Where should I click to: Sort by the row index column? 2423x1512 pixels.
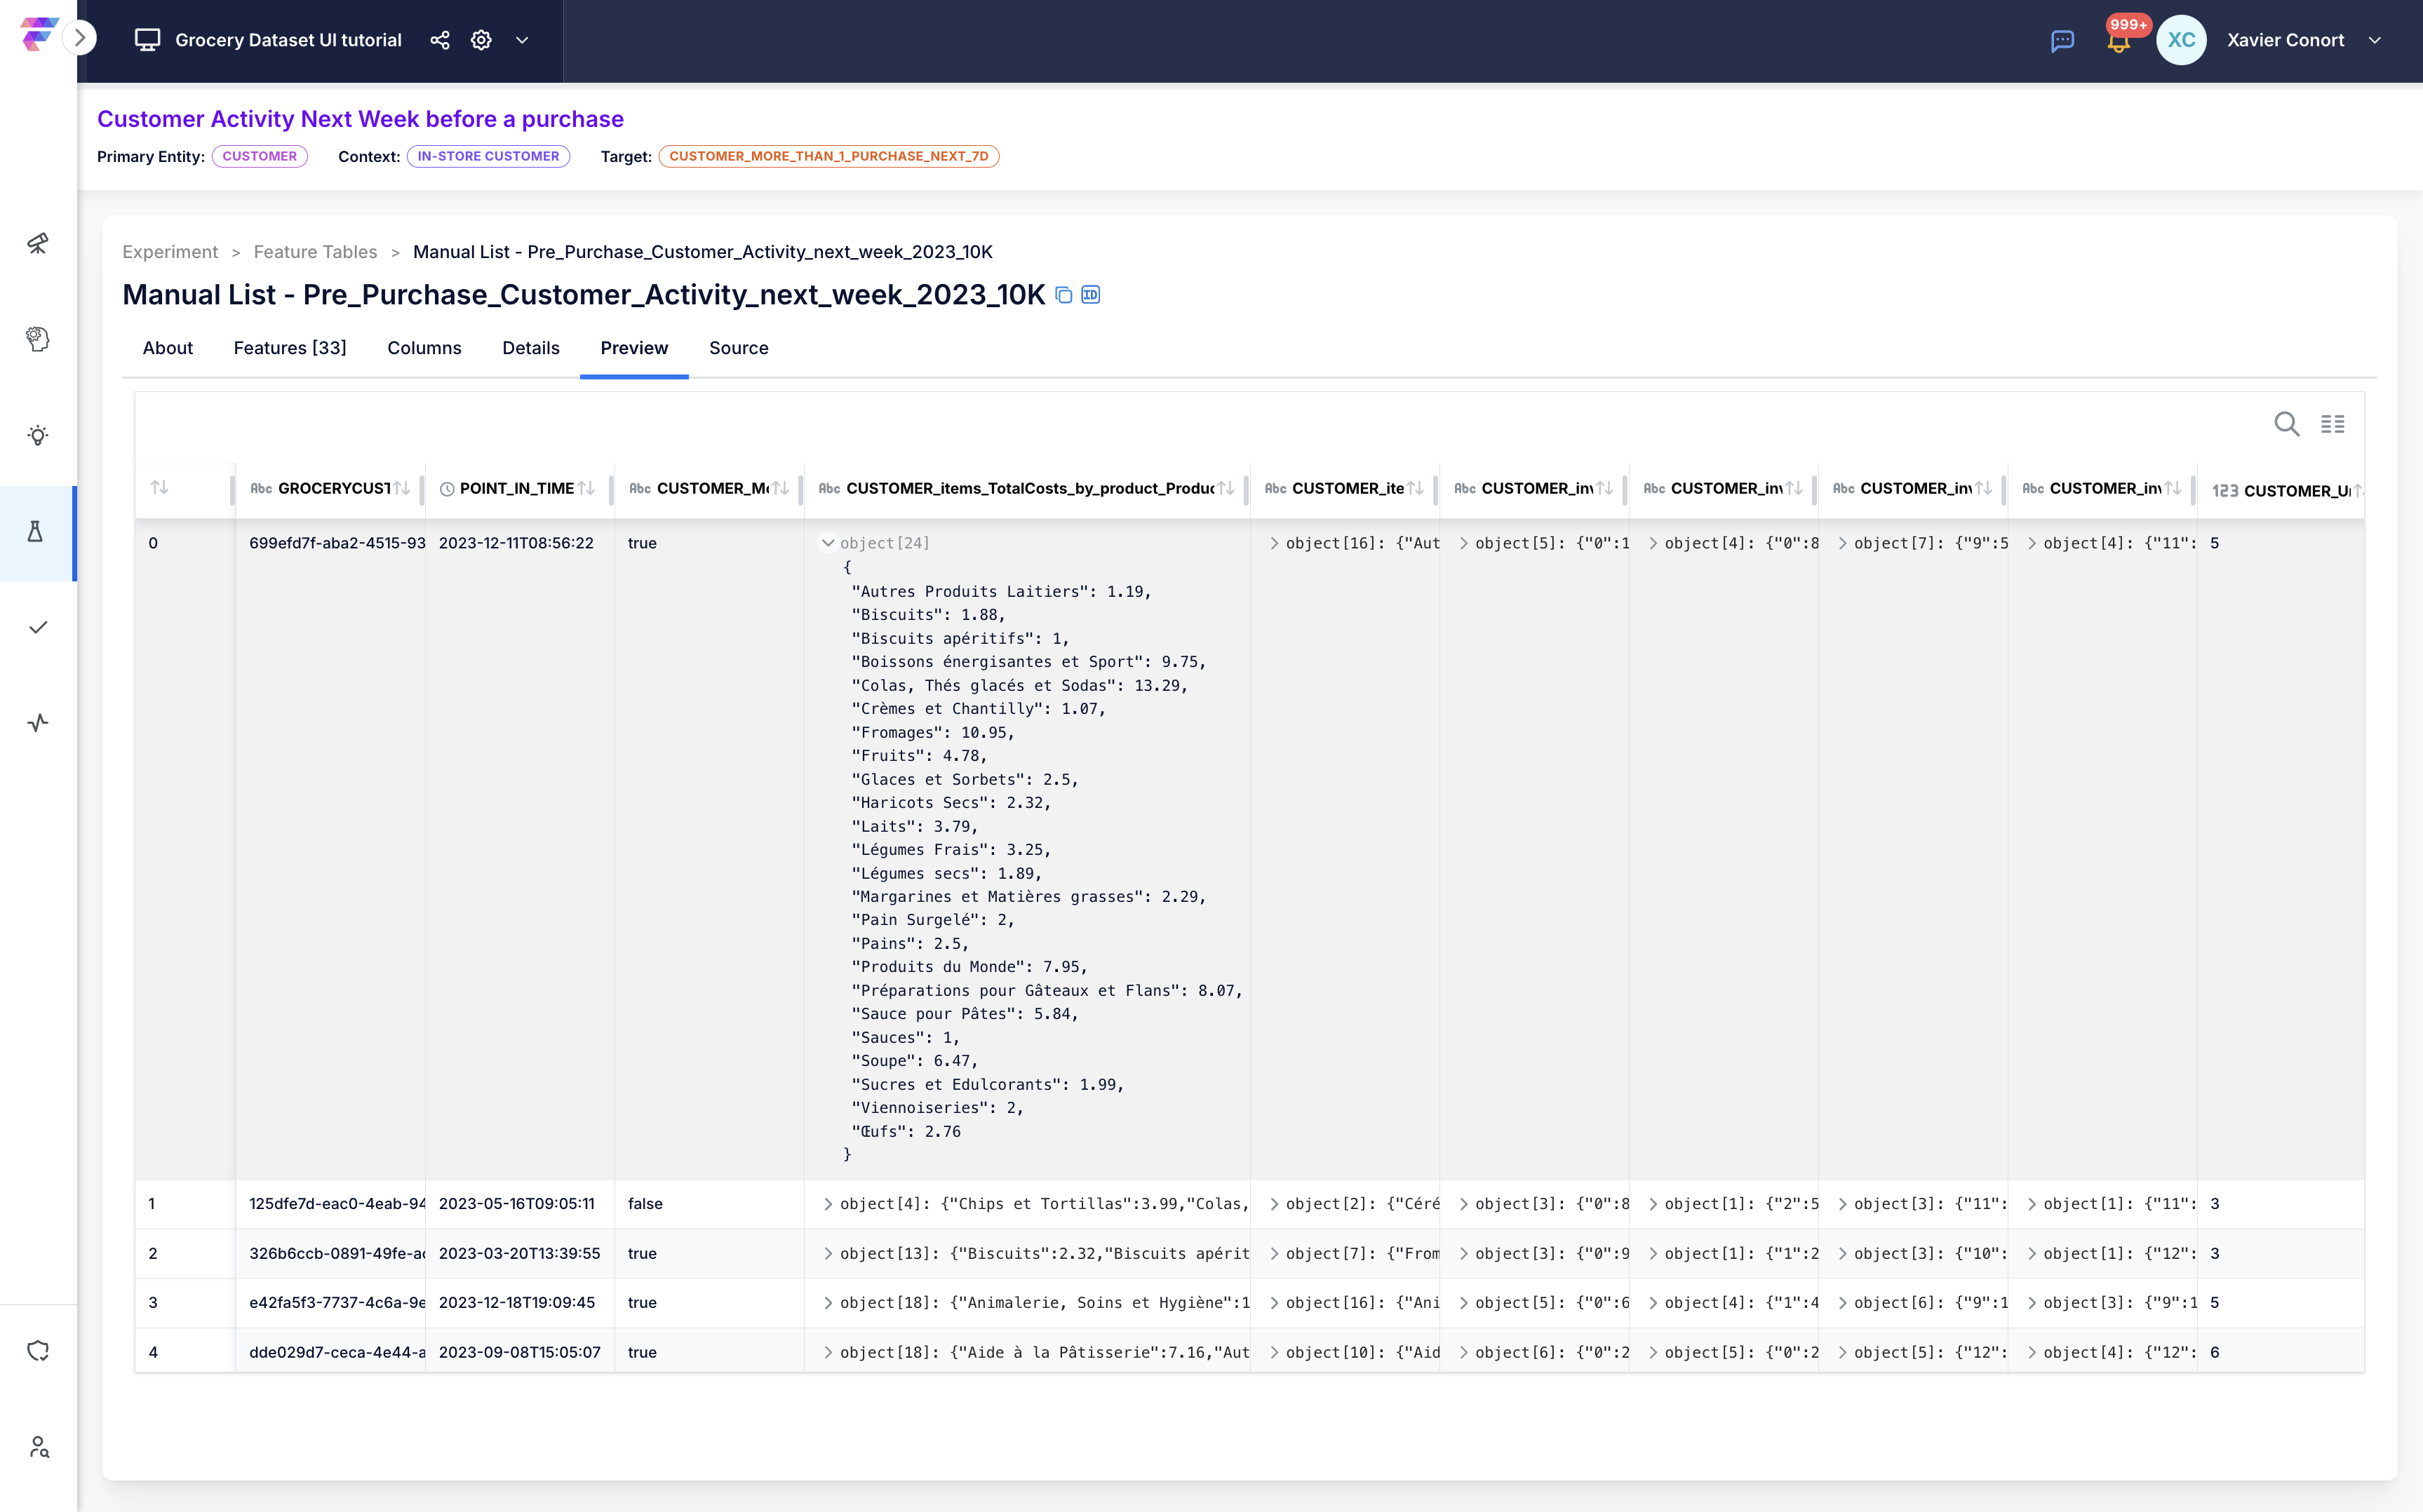point(159,488)
